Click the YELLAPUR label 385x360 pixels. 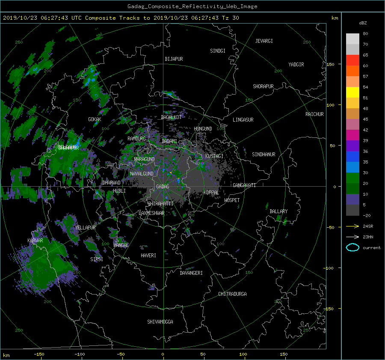85,228
